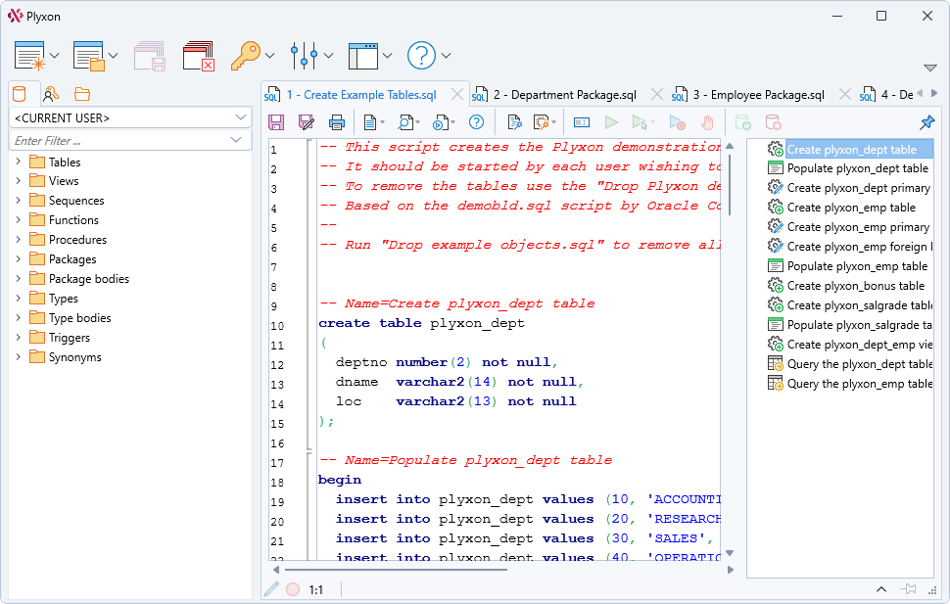
Task: Select the Sequences tree item
Action: tap(76, 201)
